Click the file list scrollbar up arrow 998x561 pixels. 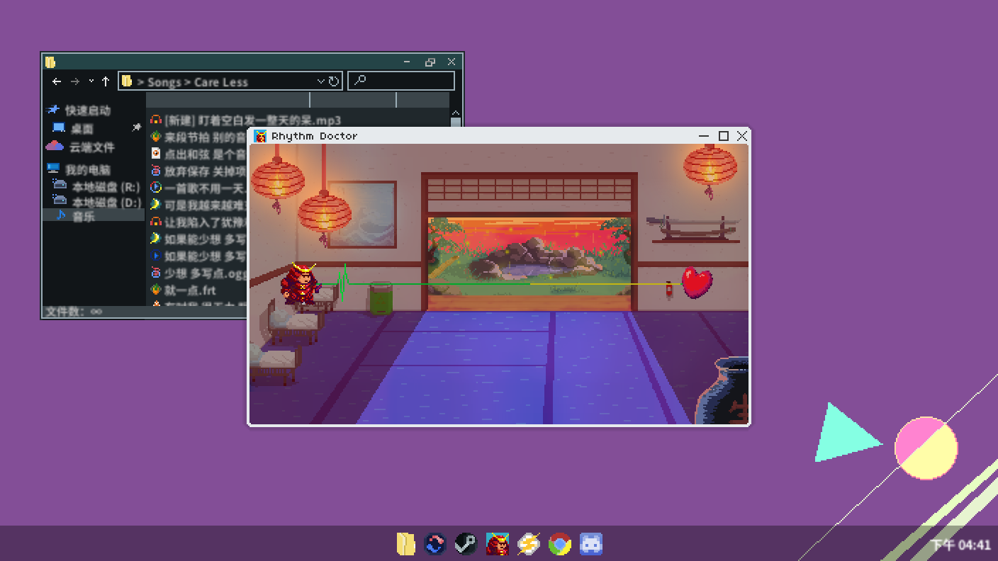tap(455, 113)
